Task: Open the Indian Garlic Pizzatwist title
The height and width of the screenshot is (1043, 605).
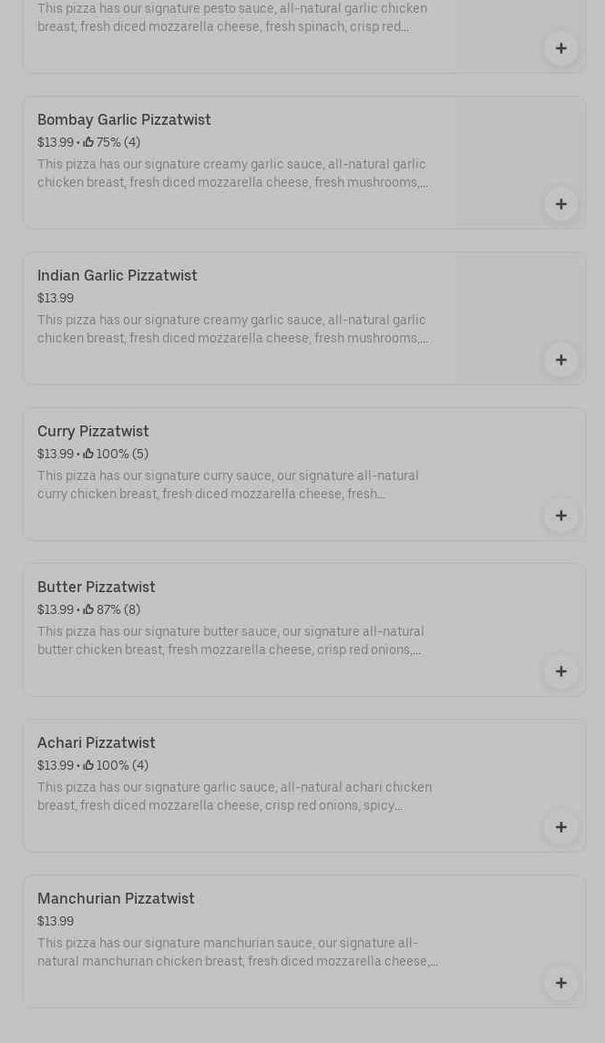Action: pos(118,276)
